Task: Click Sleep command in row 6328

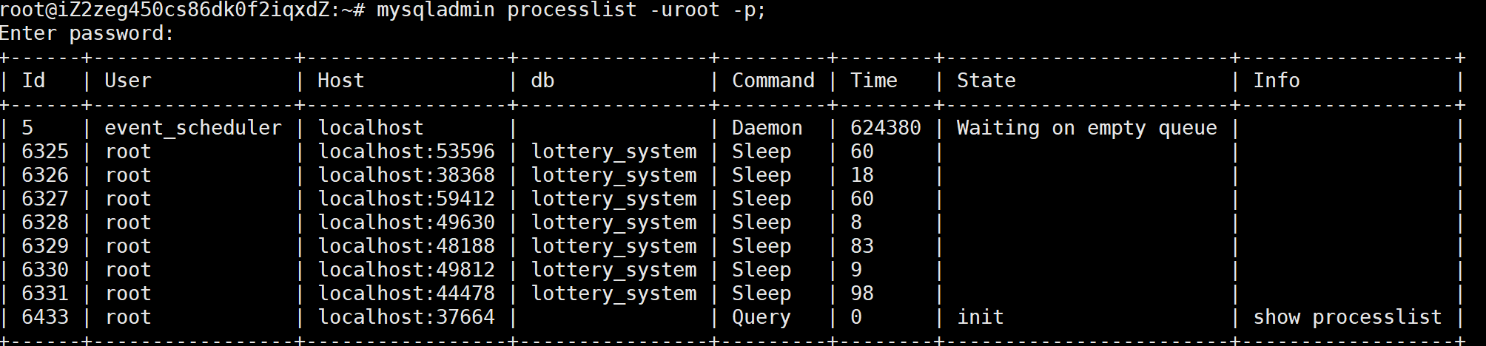Action: (x=762, y=223)
